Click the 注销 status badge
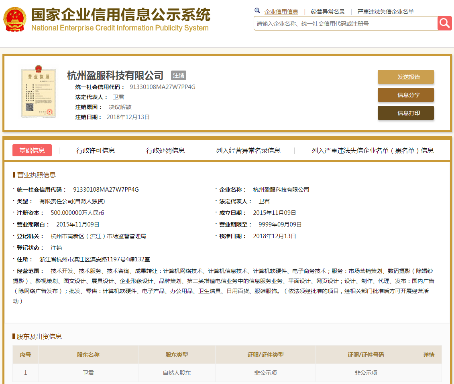This screenshot has height=384, width=454. [179, 75]
